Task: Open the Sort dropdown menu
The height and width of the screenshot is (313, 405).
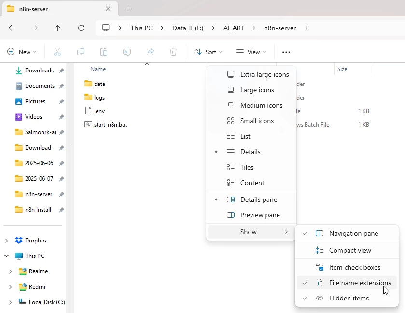Action: point(208,52)
